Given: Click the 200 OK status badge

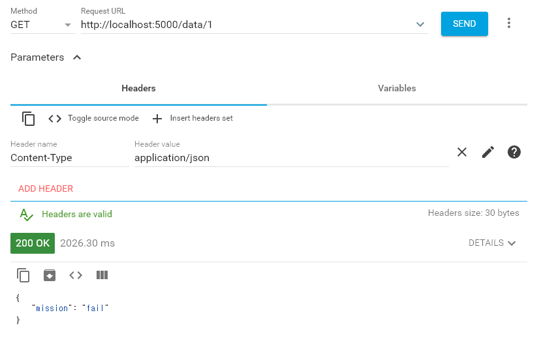Looking at the screenshot, I should pos(33,243).
